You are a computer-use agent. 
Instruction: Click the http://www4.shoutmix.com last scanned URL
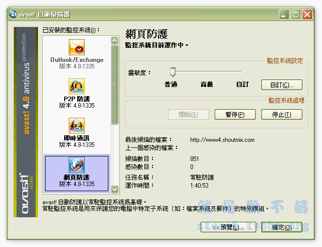tap(222, 140)
